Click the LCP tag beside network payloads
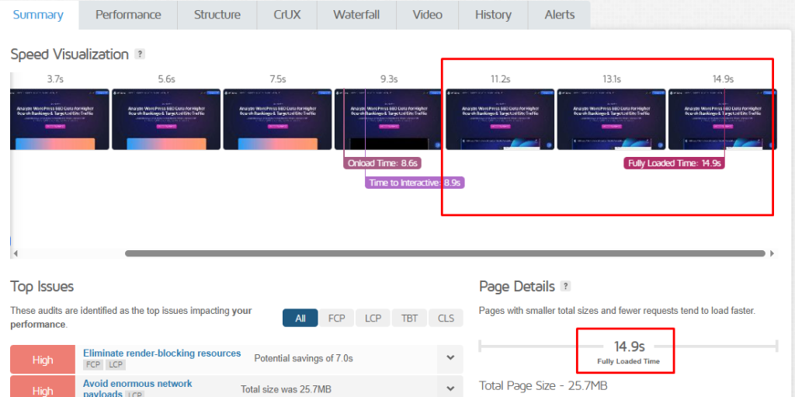795x397 pixels. 135,395
